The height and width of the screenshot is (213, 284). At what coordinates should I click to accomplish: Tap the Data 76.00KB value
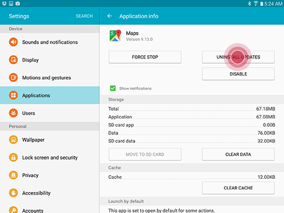click(266, 133)
